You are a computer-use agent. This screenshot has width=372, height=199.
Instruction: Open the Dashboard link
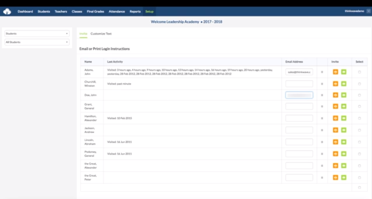pos(25,12)
